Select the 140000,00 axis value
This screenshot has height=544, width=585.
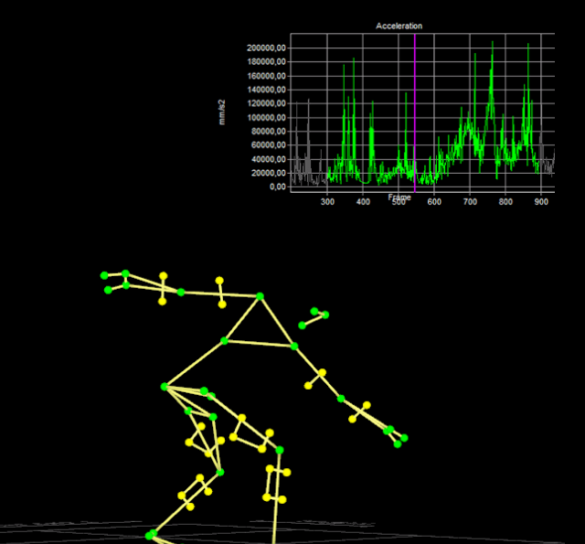pos(266,90)
